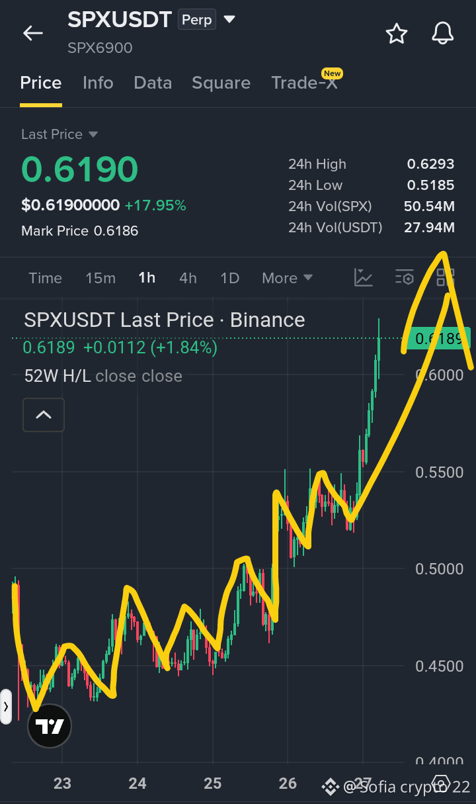Click the +0.0112 (+1.84%) legend change

pyautogui.click(x=150, y=347)
